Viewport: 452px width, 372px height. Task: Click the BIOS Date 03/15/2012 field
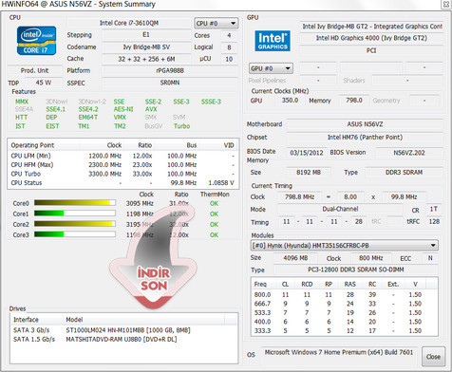307,153
